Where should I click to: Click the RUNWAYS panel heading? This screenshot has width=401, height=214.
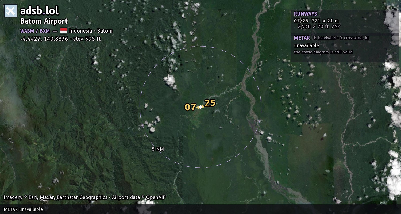pyautogui.click(x=305, y=14)
